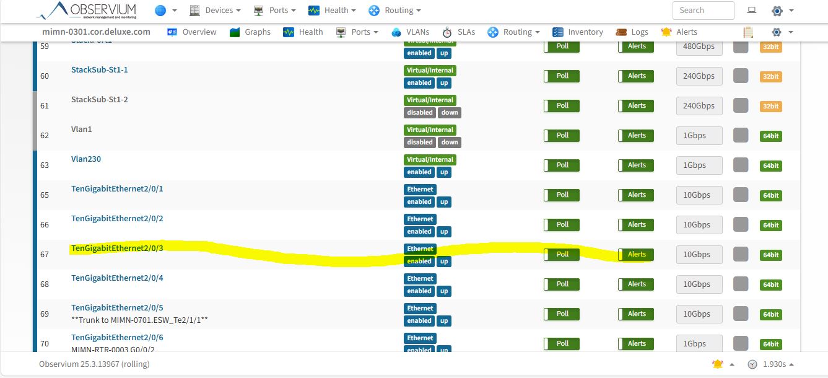Screen dimensions: 828x378
Task: Click the monitor icon beside Search
Action: 752,11
